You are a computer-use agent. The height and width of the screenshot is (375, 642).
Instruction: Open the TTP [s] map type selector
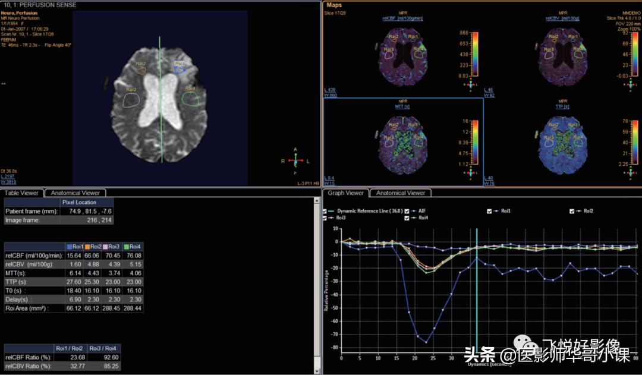coord(564,106)
